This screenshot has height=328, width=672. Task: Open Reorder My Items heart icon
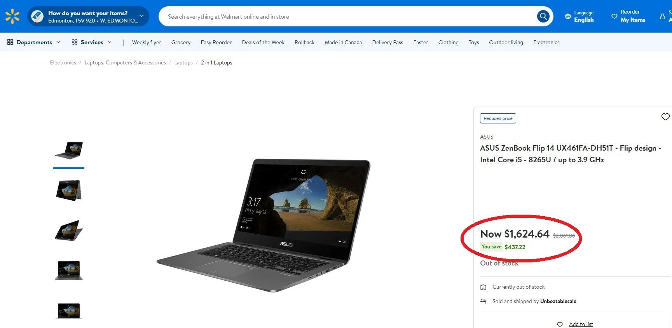tap(614, 16)
